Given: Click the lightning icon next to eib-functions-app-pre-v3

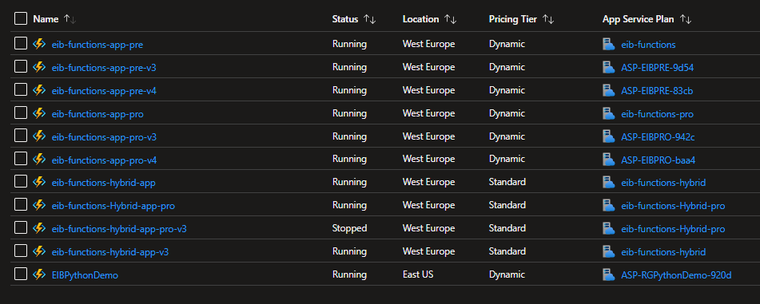Looking at the screenshot, I should [x=39, y=67].
